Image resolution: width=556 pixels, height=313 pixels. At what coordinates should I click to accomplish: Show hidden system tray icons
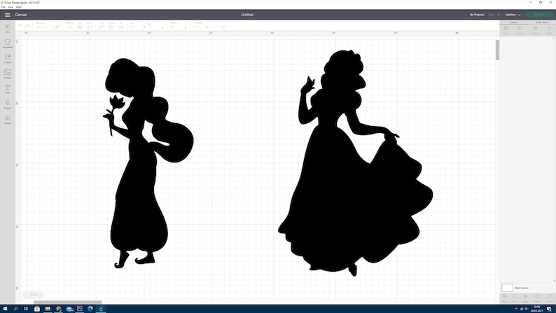tap(516, 309)
